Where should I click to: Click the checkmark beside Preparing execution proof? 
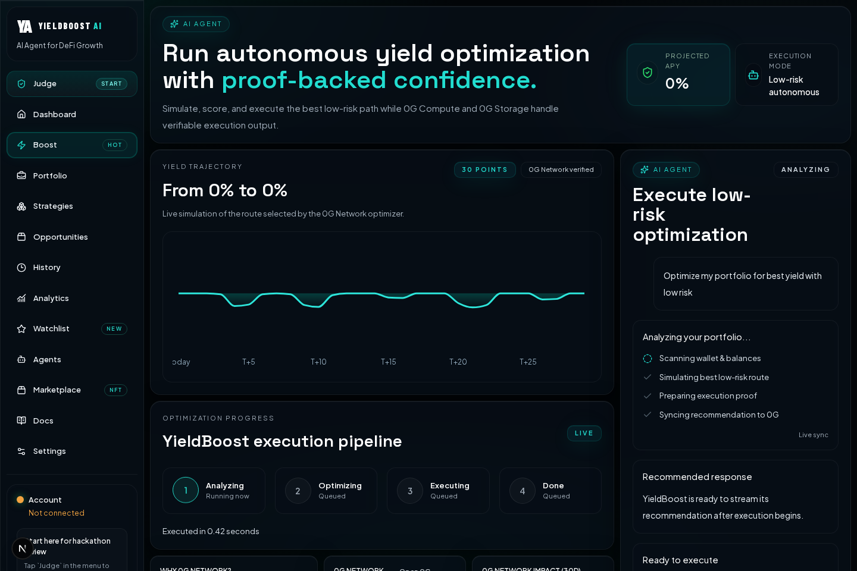[x=648, y=396]
